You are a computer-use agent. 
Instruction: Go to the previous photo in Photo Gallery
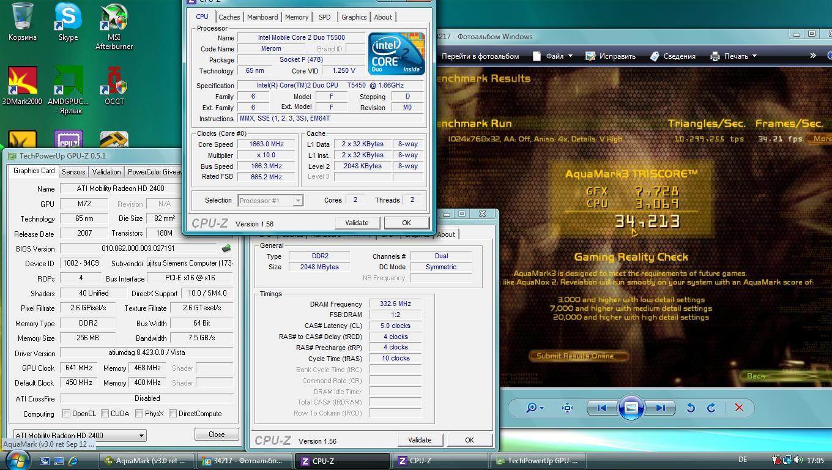click(x=601, y=408)
